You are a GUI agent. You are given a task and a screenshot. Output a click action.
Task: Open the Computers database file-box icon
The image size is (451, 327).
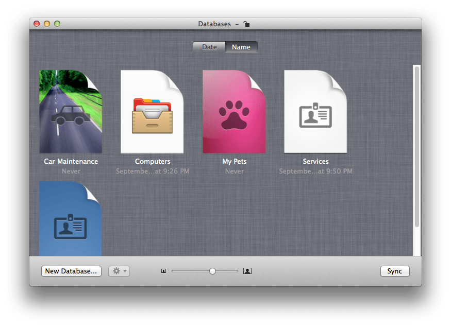coord(152,112)
